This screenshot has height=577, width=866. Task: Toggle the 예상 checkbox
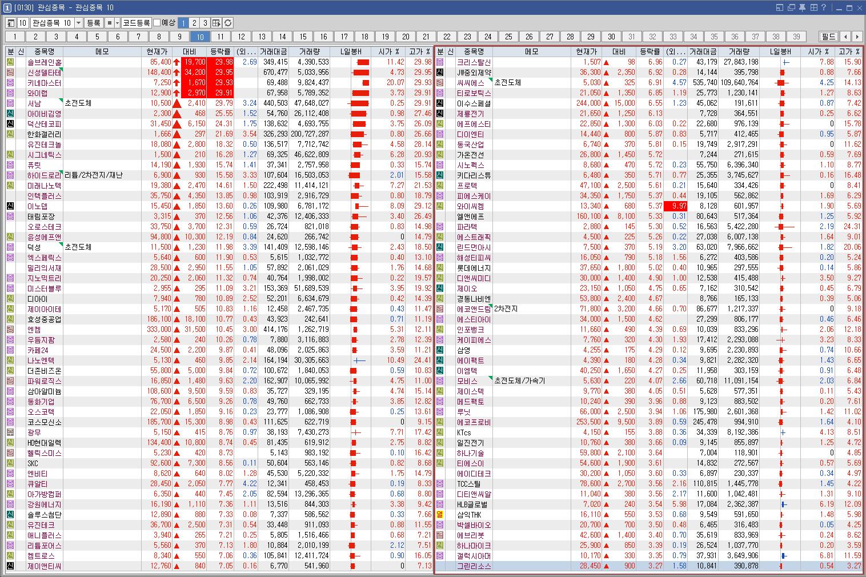click(x=157, y=23)
